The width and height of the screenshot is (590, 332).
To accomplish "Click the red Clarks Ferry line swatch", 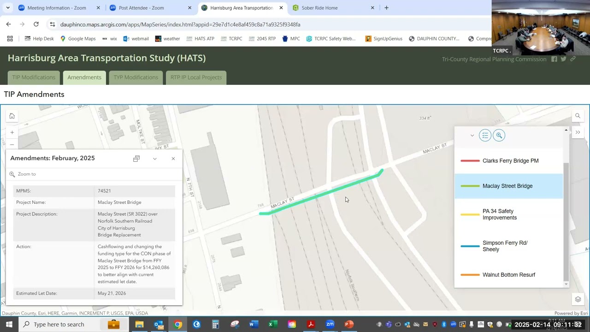I will [470, 161].
